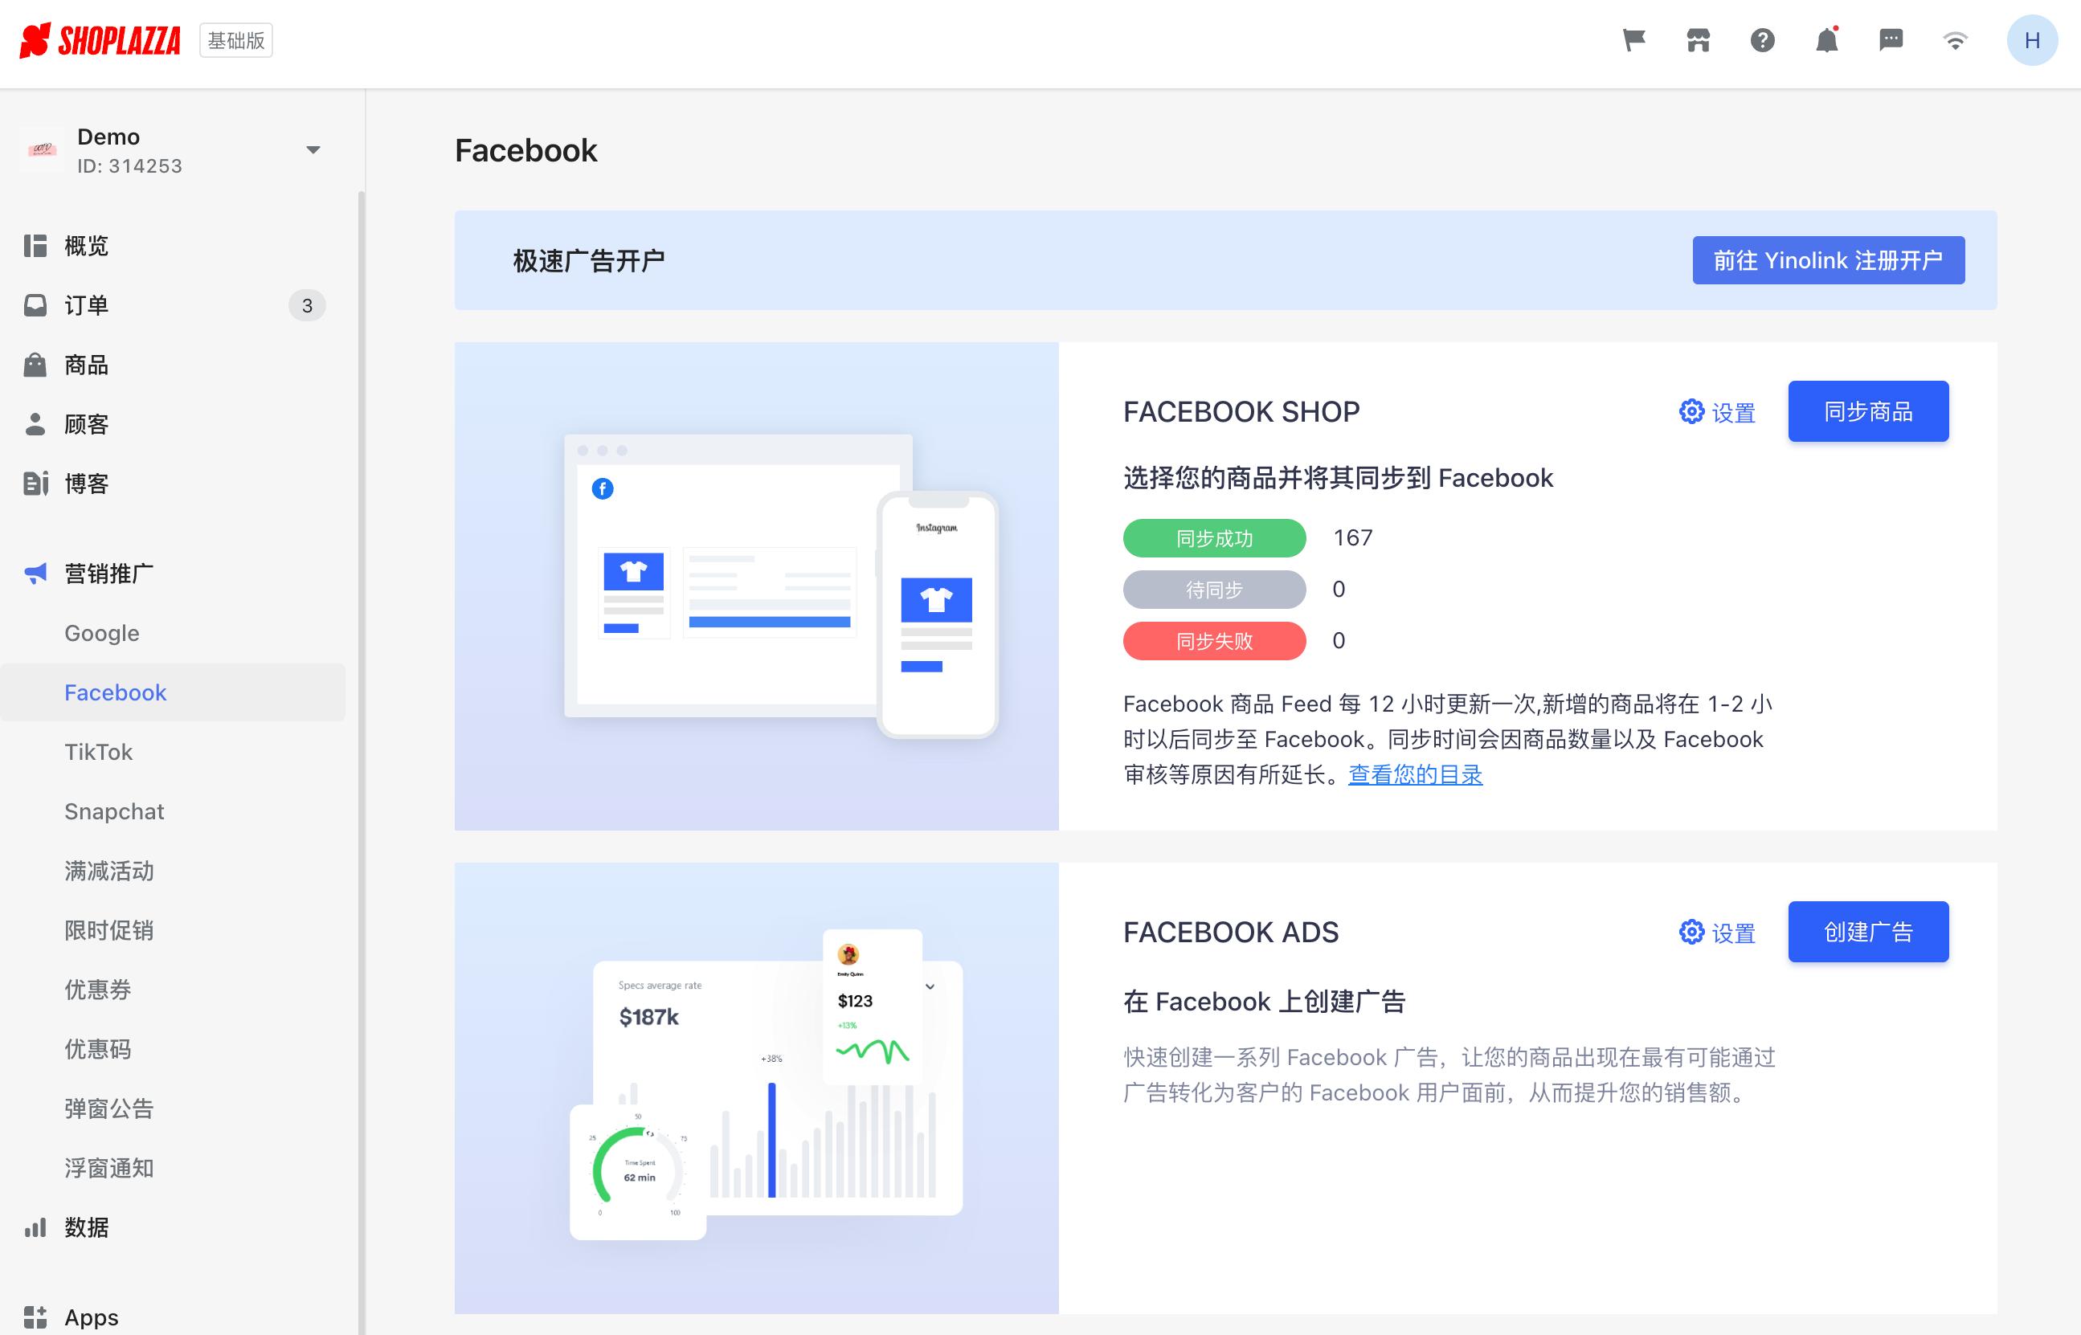Expand the Demo store switcher
The height and width of the screenshot is (1335, 2081).
point(314,149)
